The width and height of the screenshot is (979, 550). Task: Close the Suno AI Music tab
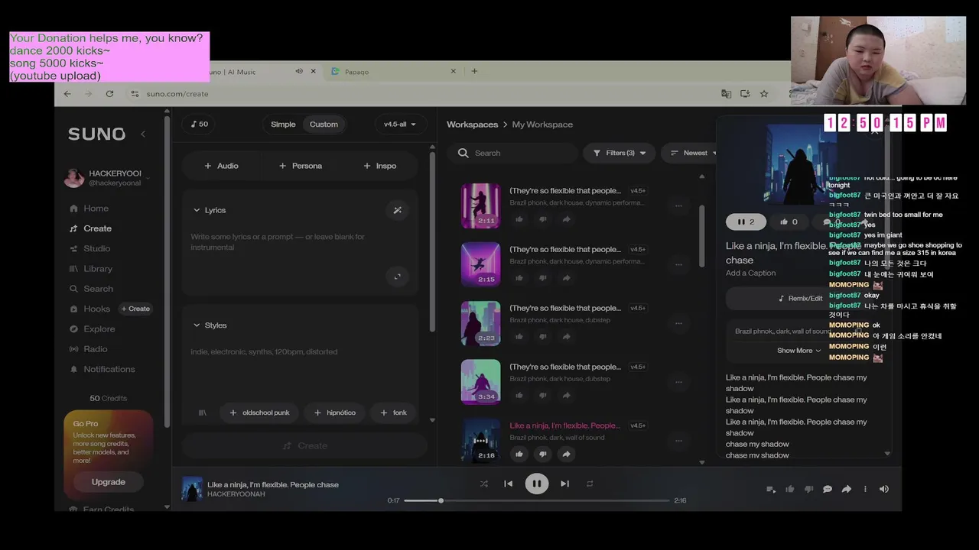point(313,71)
